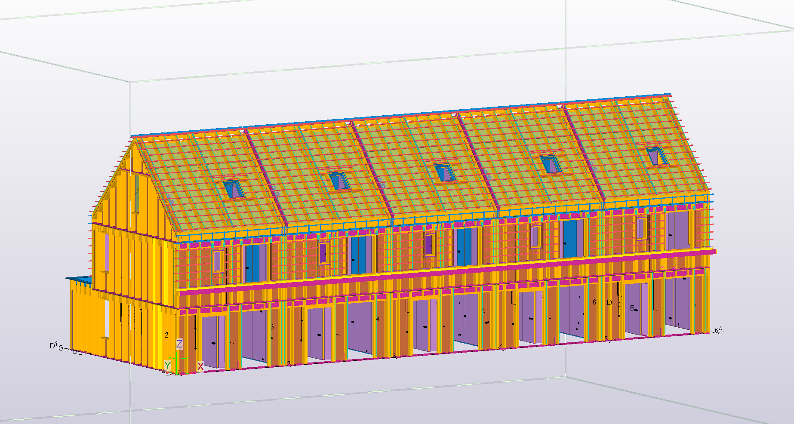Pick the rightmost blue upper-floor door panel
794x424 pixels.
pyautogui.click(x=570, y=238)
